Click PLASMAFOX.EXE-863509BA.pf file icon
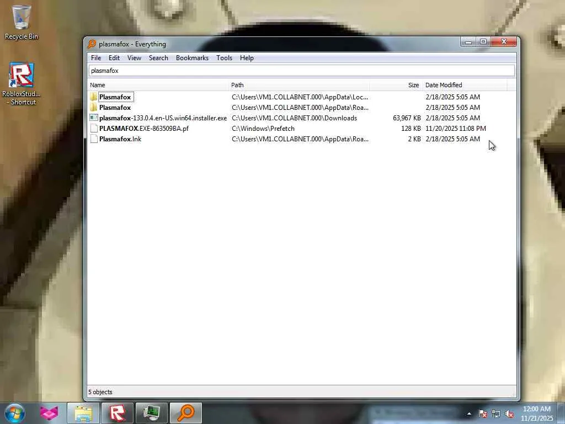This screenshot has width=565, height=424. click(x=94, y=128)
